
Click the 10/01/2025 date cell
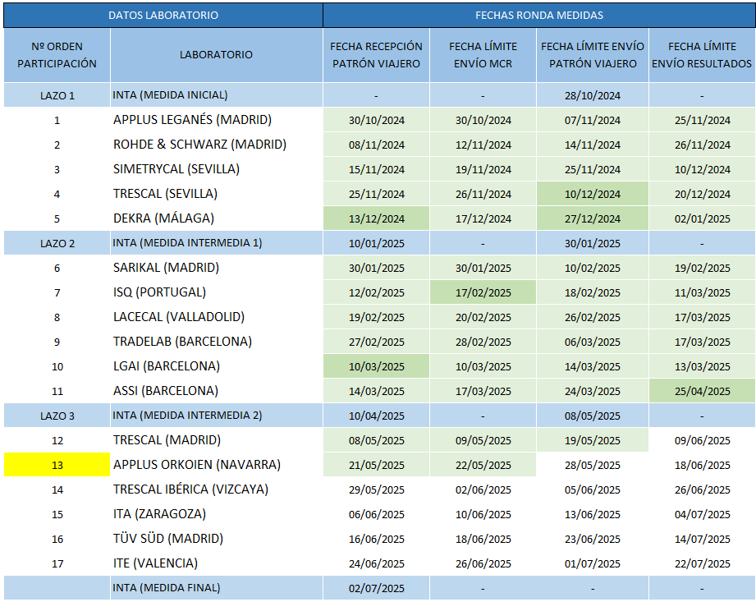click(x=376, y=243)
